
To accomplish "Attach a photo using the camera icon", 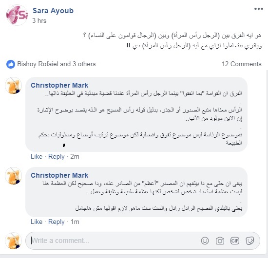I will point(220,241).
